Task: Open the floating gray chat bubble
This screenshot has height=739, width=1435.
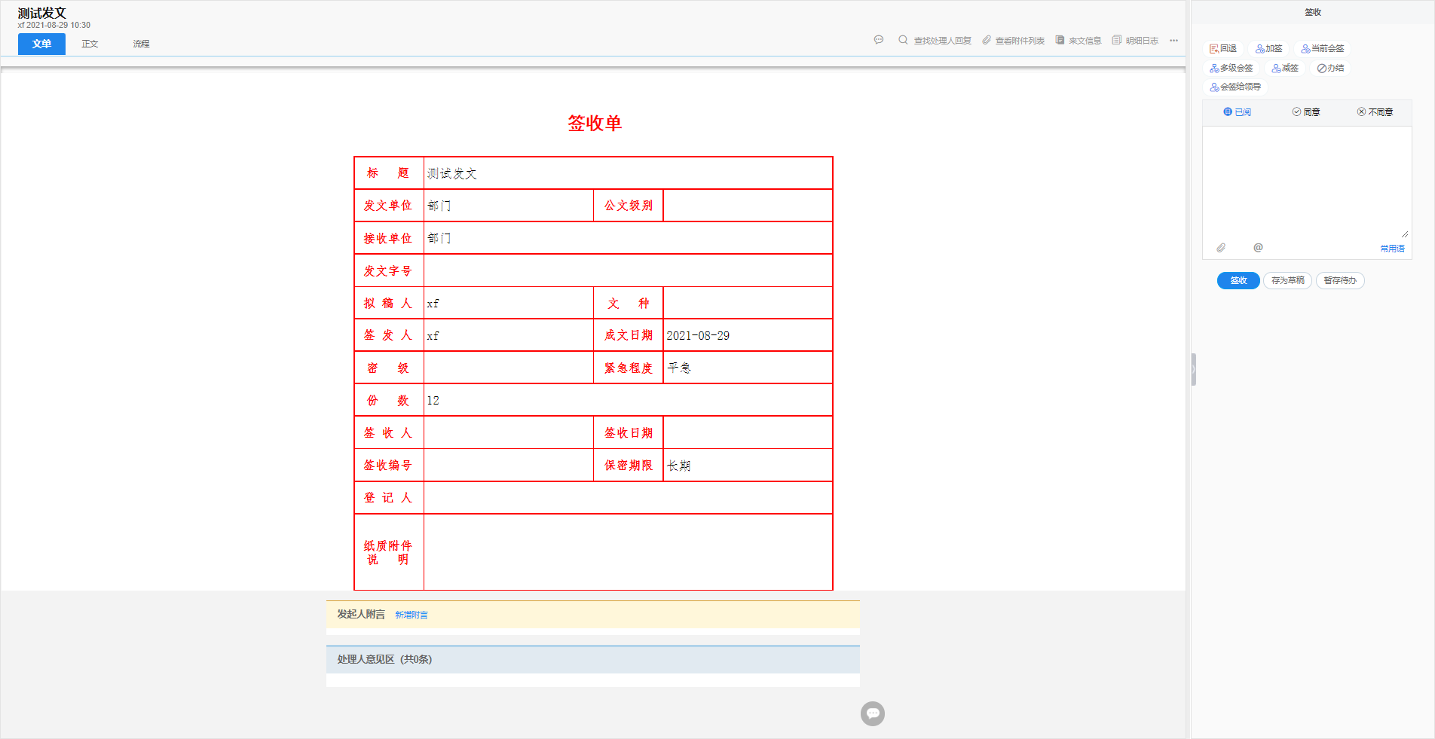Action: point(873,713)
